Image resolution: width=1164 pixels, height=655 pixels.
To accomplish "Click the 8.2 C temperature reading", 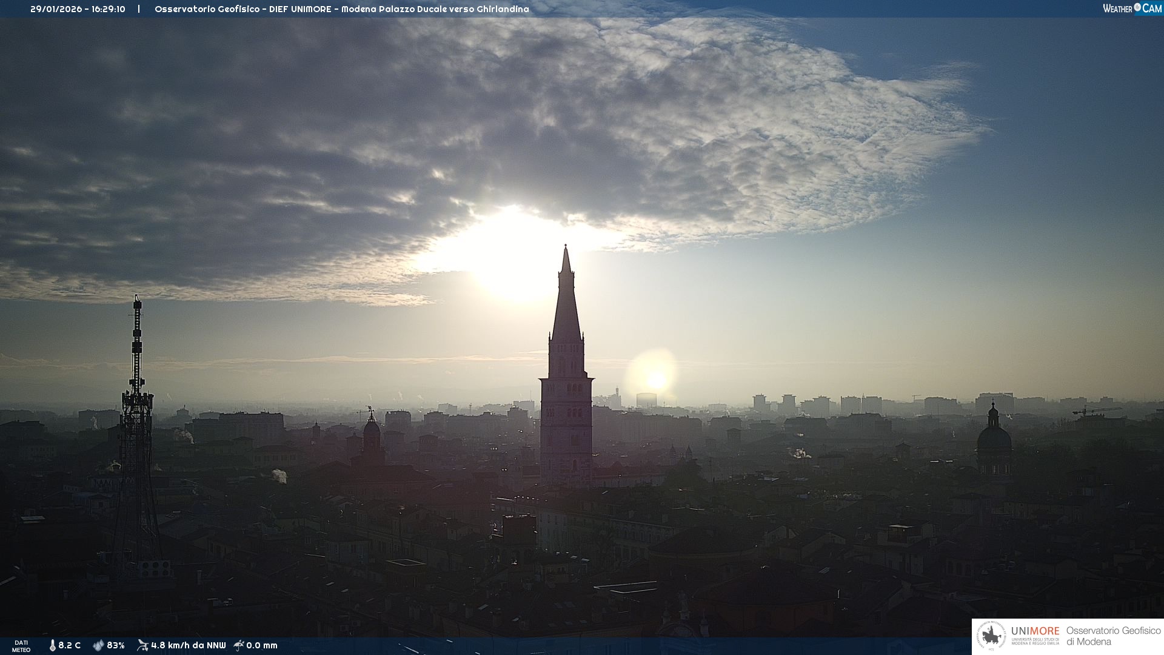I will [x=70, y=645].
